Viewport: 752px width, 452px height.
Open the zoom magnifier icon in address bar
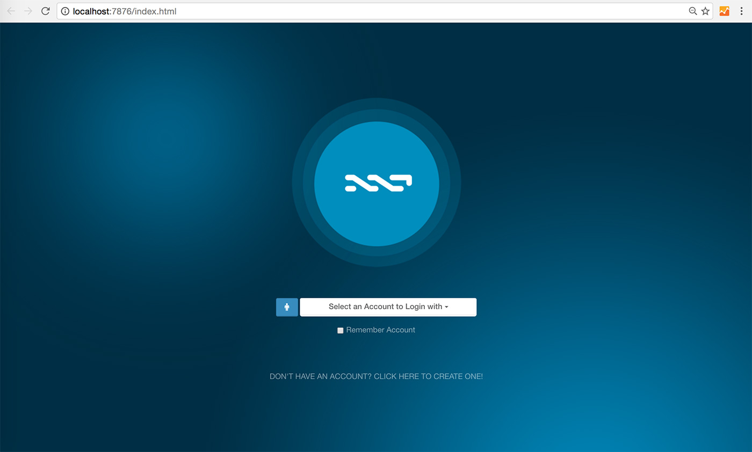click(x=693, y=11)
